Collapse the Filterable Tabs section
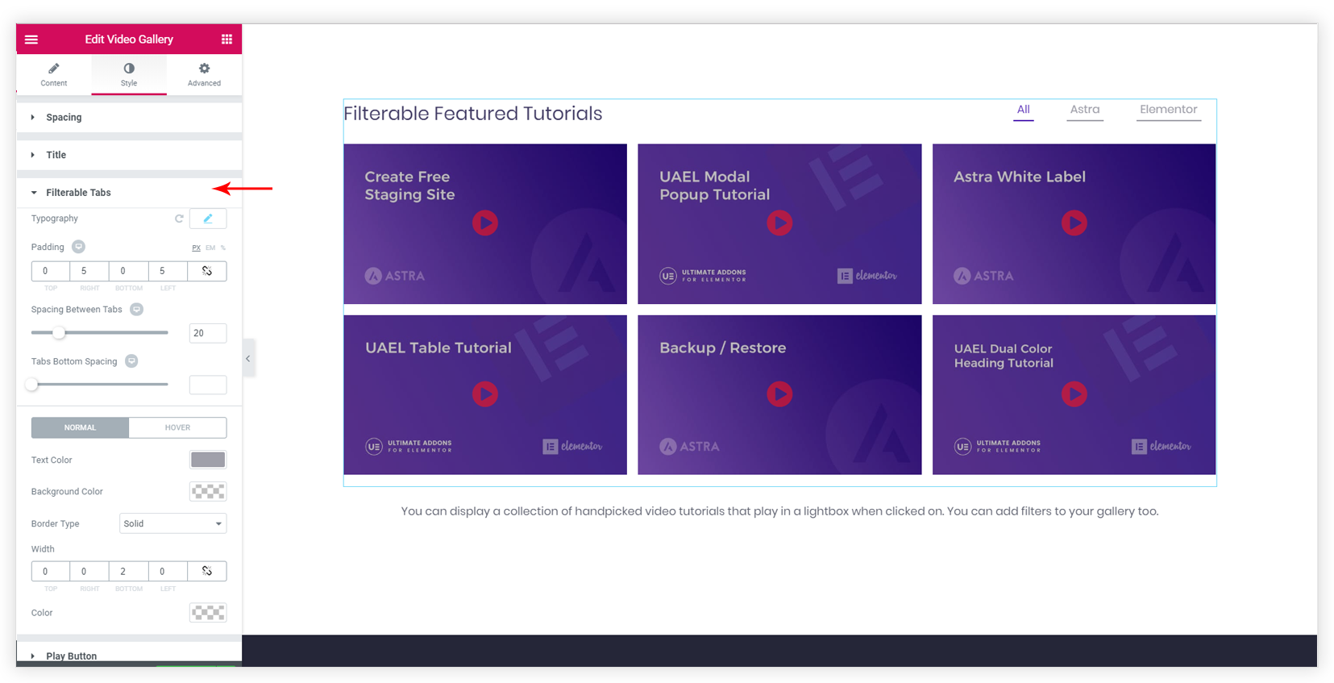 (129, 193)
